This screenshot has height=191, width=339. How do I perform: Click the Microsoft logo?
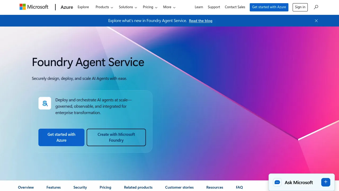click(34, 7)
